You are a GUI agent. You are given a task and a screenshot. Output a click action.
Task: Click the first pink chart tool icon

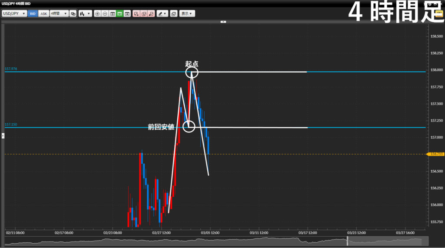[x=136, y=13]
